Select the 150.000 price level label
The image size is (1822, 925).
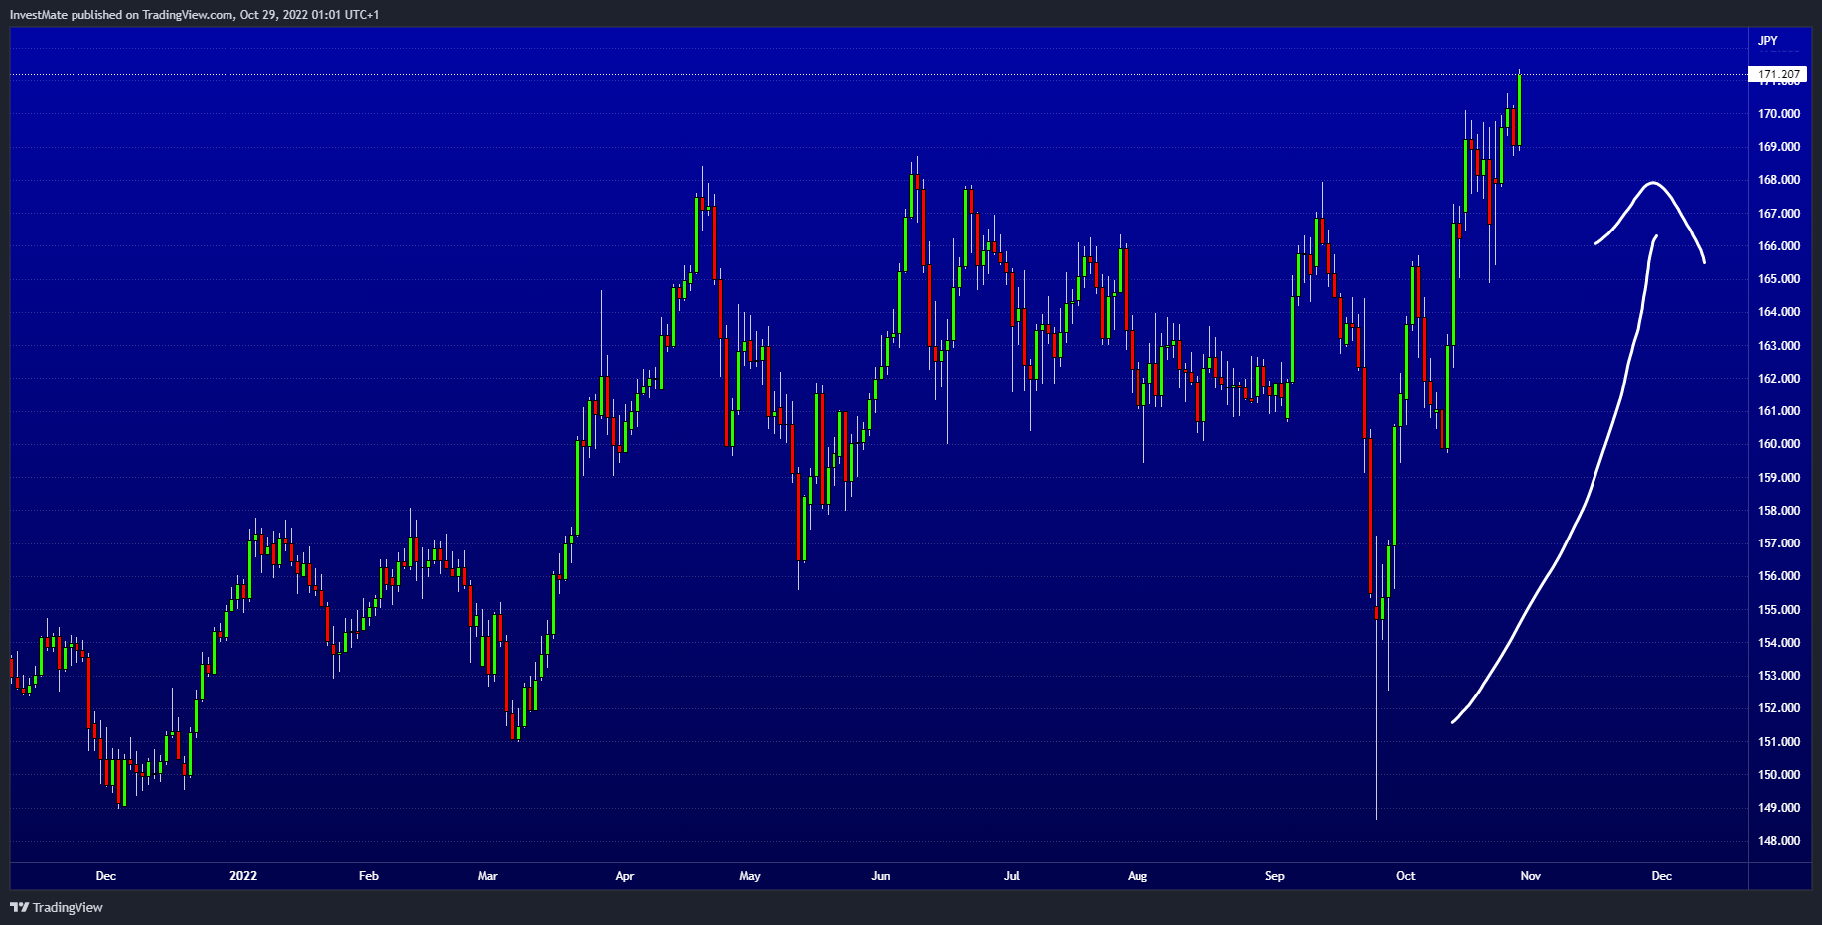[1779, 775]
